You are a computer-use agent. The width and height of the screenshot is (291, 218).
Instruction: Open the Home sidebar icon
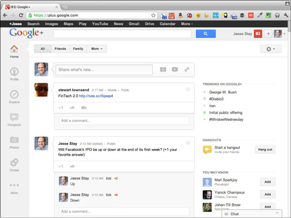[x=14, y=49]
